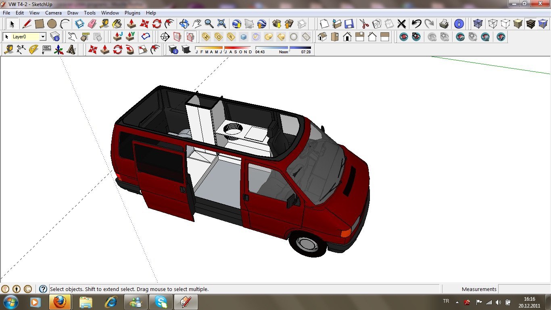Adjust the shadow date month slider
551x310 pixels.
tap(223, 48)
